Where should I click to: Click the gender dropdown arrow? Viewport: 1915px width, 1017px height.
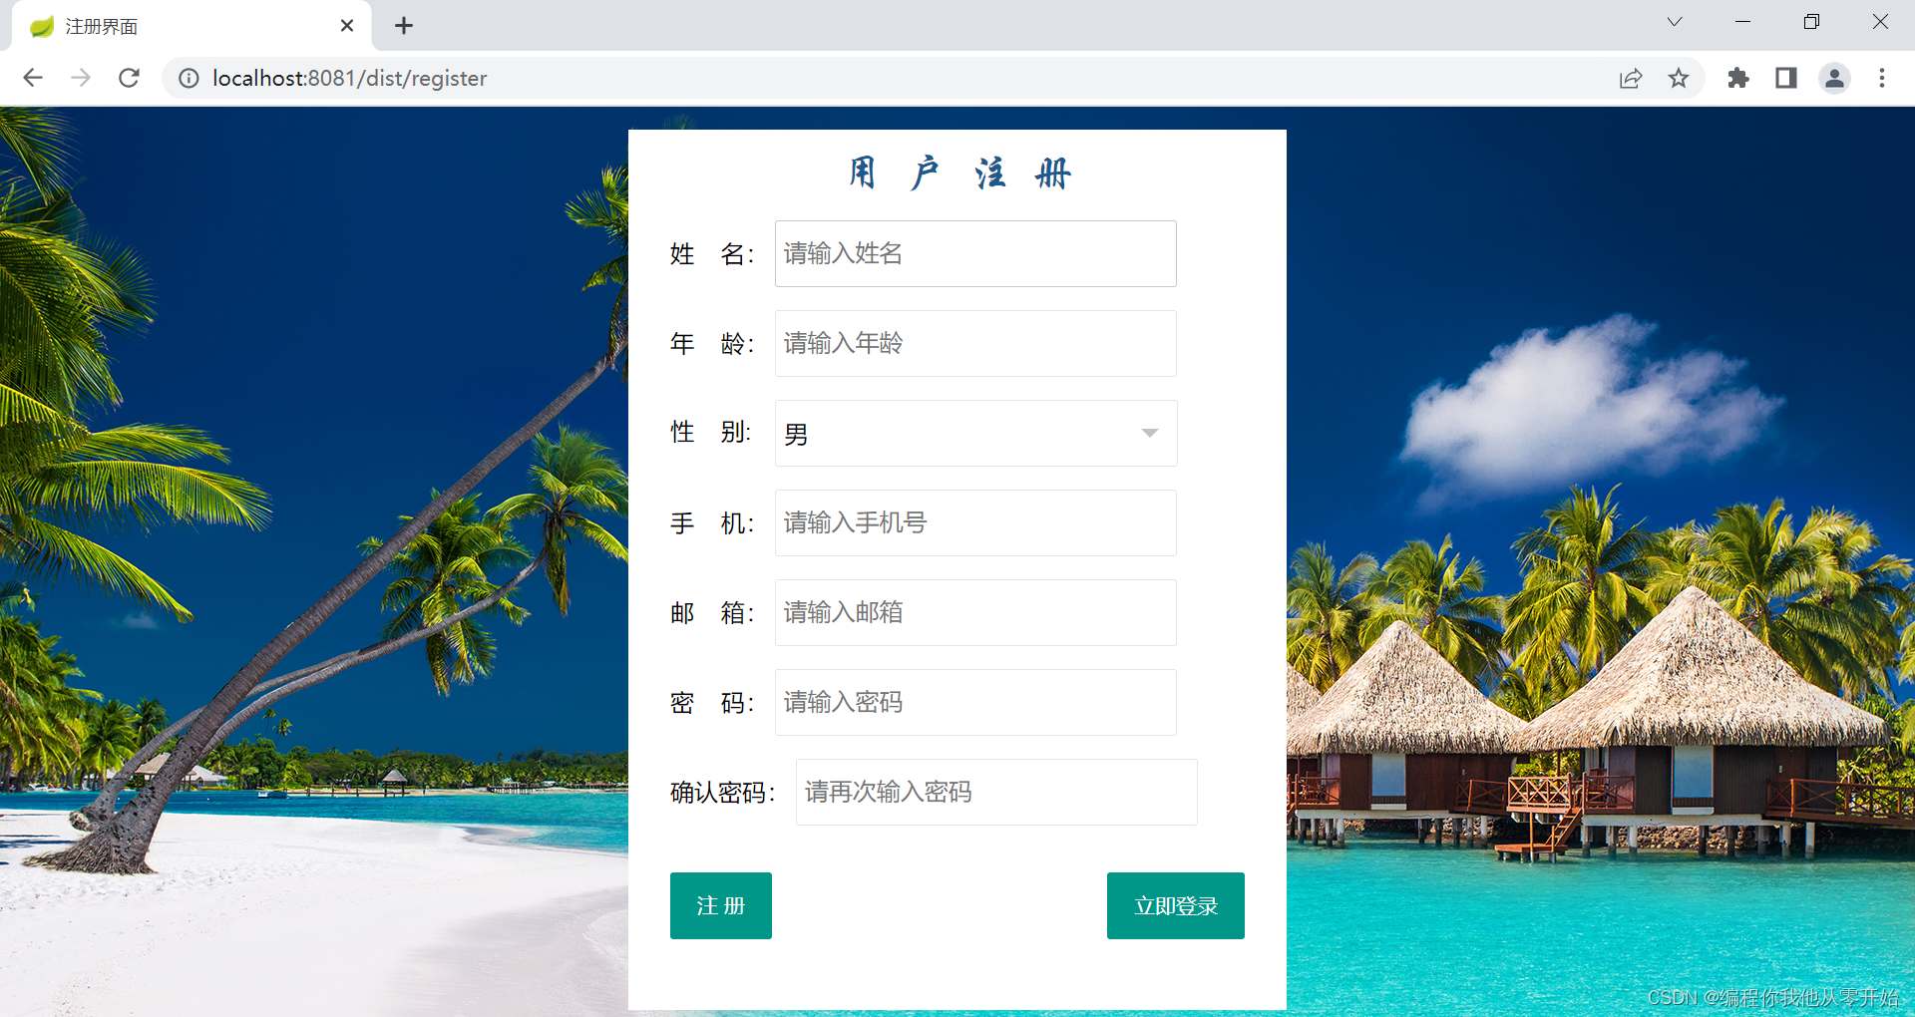[1150, 433]
